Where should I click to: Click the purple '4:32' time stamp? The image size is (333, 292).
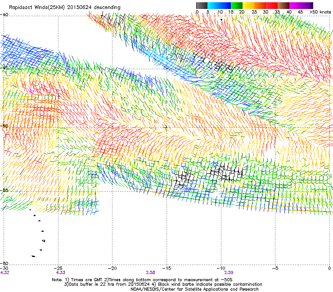coord(4,273)
